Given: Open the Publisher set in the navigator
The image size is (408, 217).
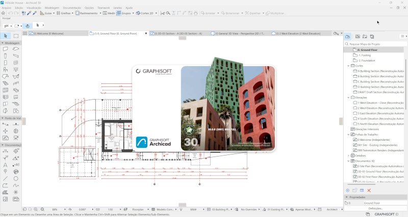Looking at the screenshot, I should pyautogui.click(x=372, y=37).
